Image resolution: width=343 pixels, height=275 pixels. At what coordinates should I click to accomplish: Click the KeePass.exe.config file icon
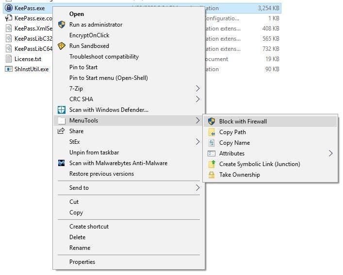(9, 18)
